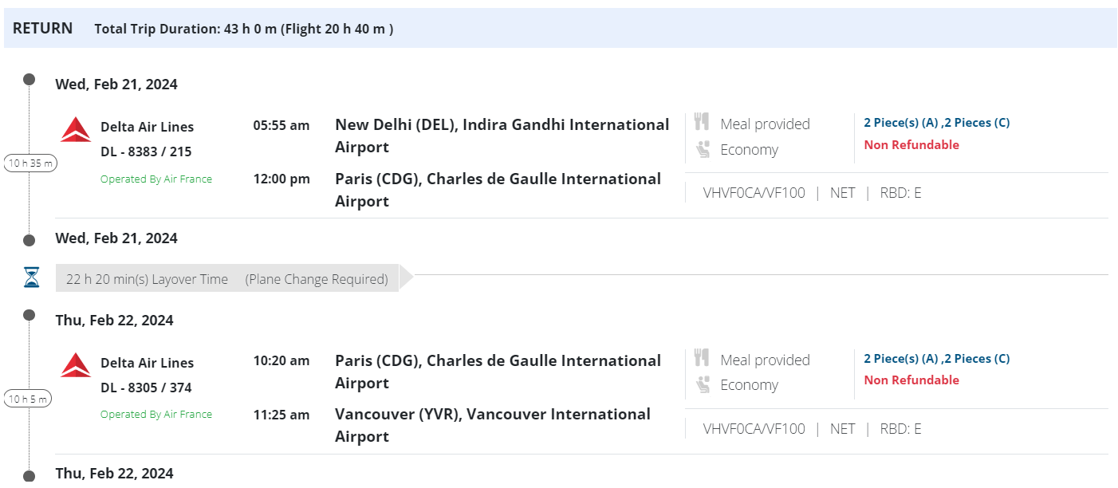The image size is (1118, 488).
Task: Click the 10 h 35 m duration badge
Action: (30, 163)
